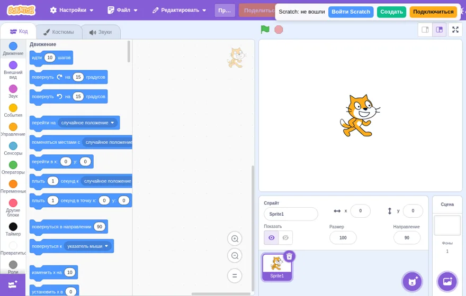This screenshot has width=466, height=296.
Task: Click the sprite y position field
Action: (413, 211)
